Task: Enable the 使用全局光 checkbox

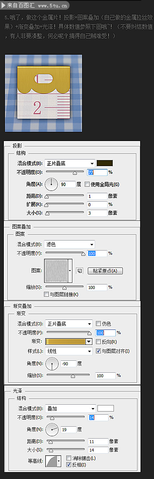Action: click(x=87, y=184)
